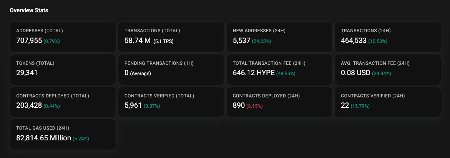Image resolution: width=450 pixels, height=158 pixels.
Task: Click the 5,961 verified contracts value
Action: pyautogui.click(x=133, y=105)
